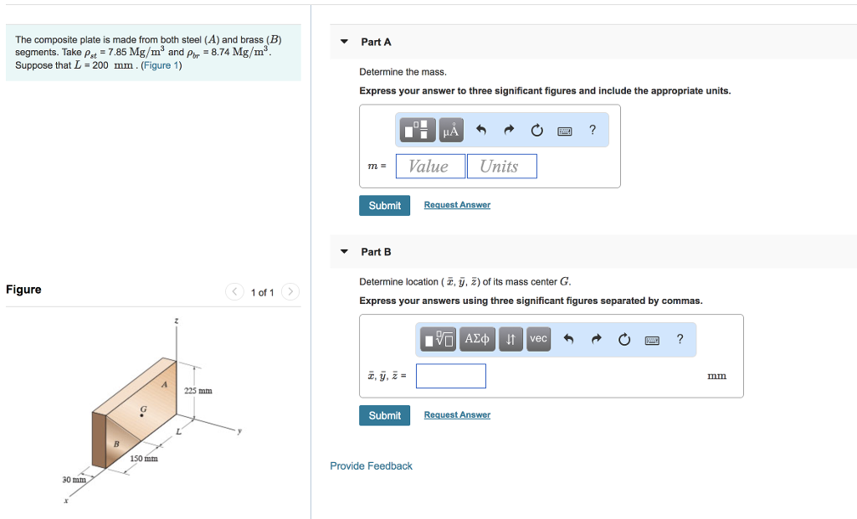Open the ΑΣΦ Greek letters palette
Image resolution: width=857 pixels, height=519 pixels.
[x=477, y=339]
